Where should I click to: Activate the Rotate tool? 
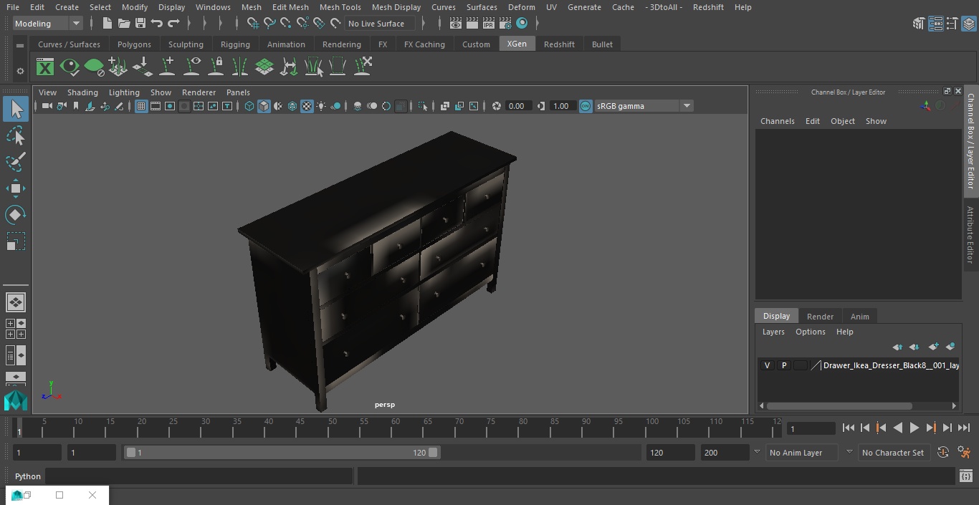(x=16, y=215)
